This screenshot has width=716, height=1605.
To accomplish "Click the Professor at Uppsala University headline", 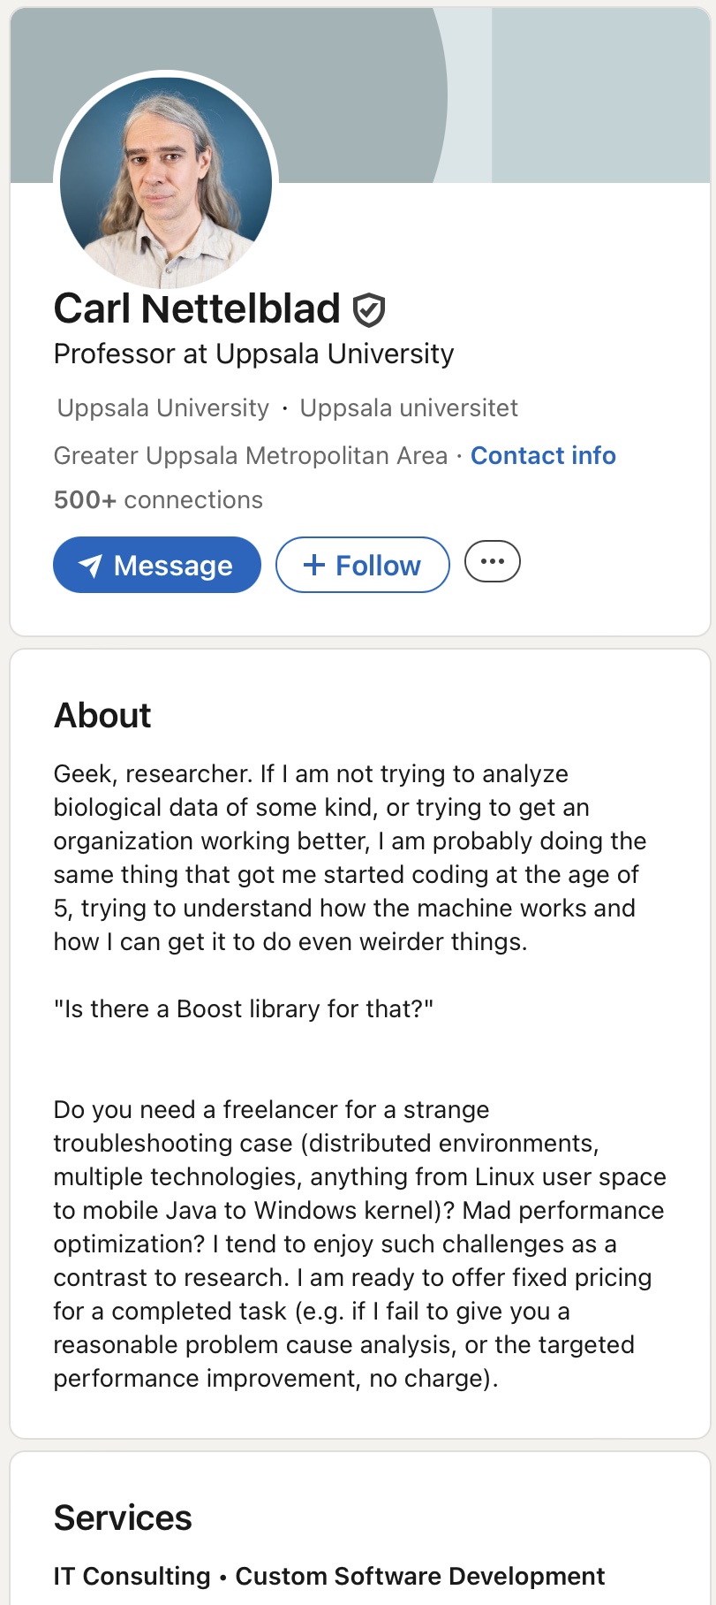I will [x=253, y=354].
